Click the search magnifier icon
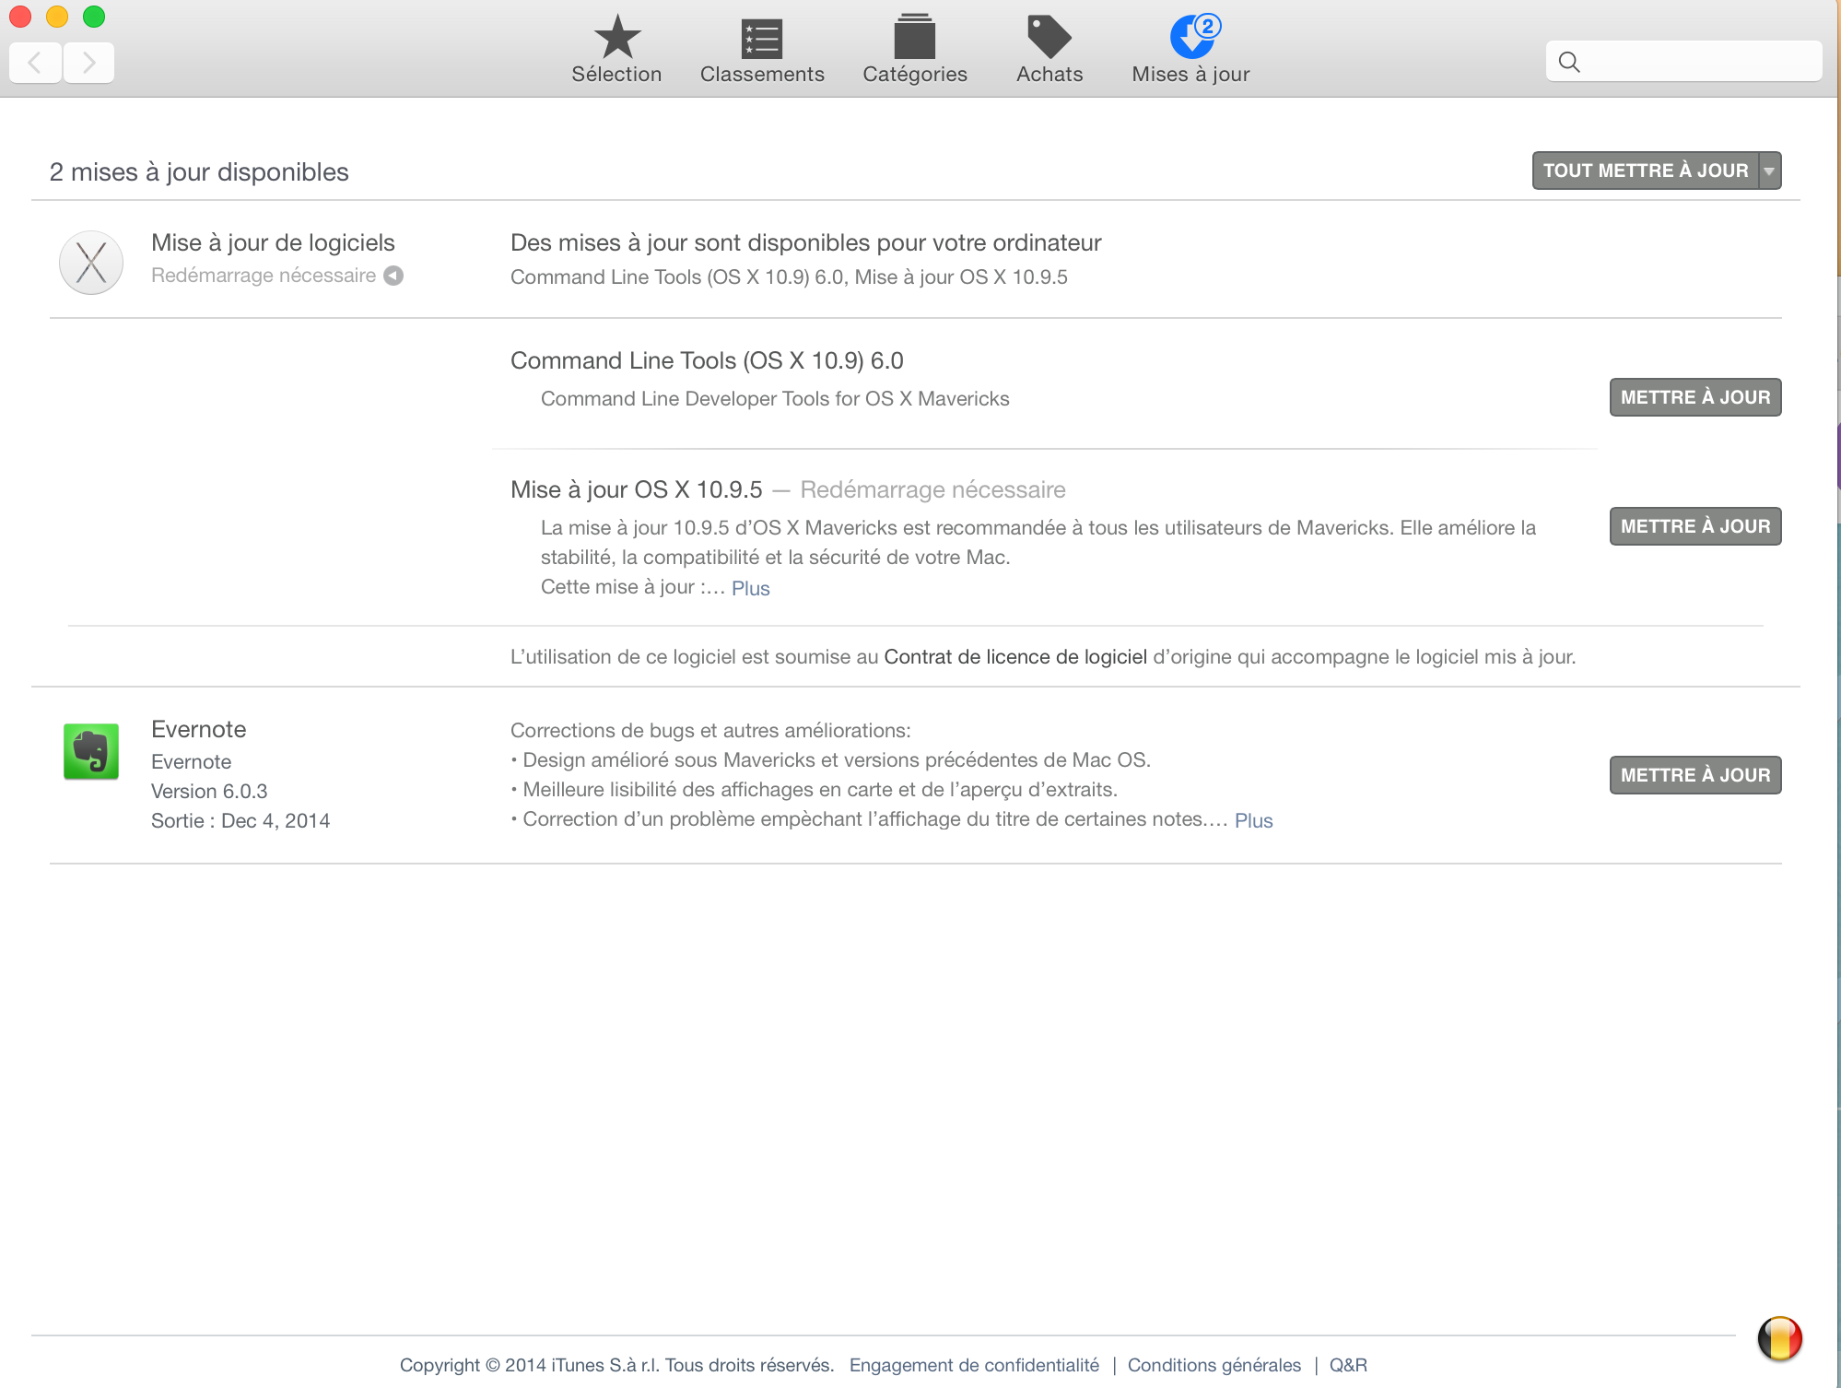This screenshot has height=1388, width=1841. pos(1569,62)
